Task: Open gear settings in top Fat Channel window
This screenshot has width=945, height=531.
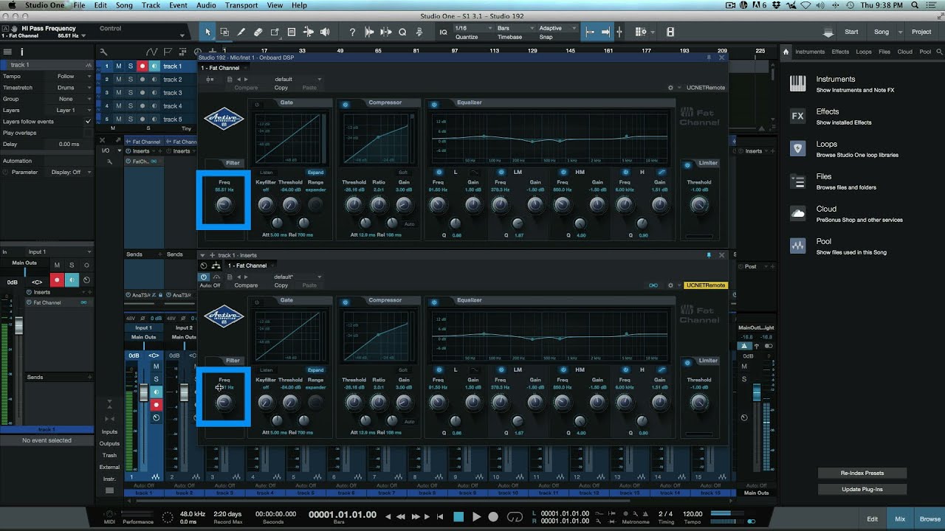Action: [670, 88]
